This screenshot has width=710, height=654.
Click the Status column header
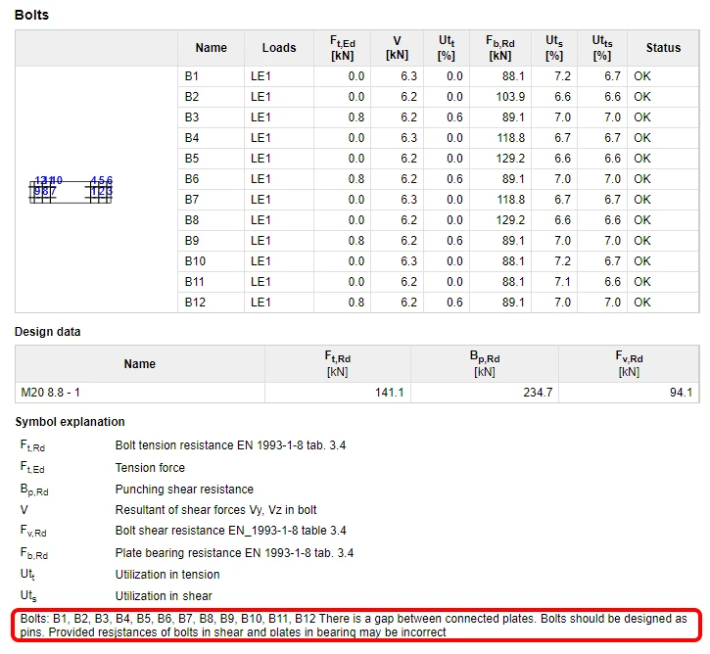tap(663, 48)
